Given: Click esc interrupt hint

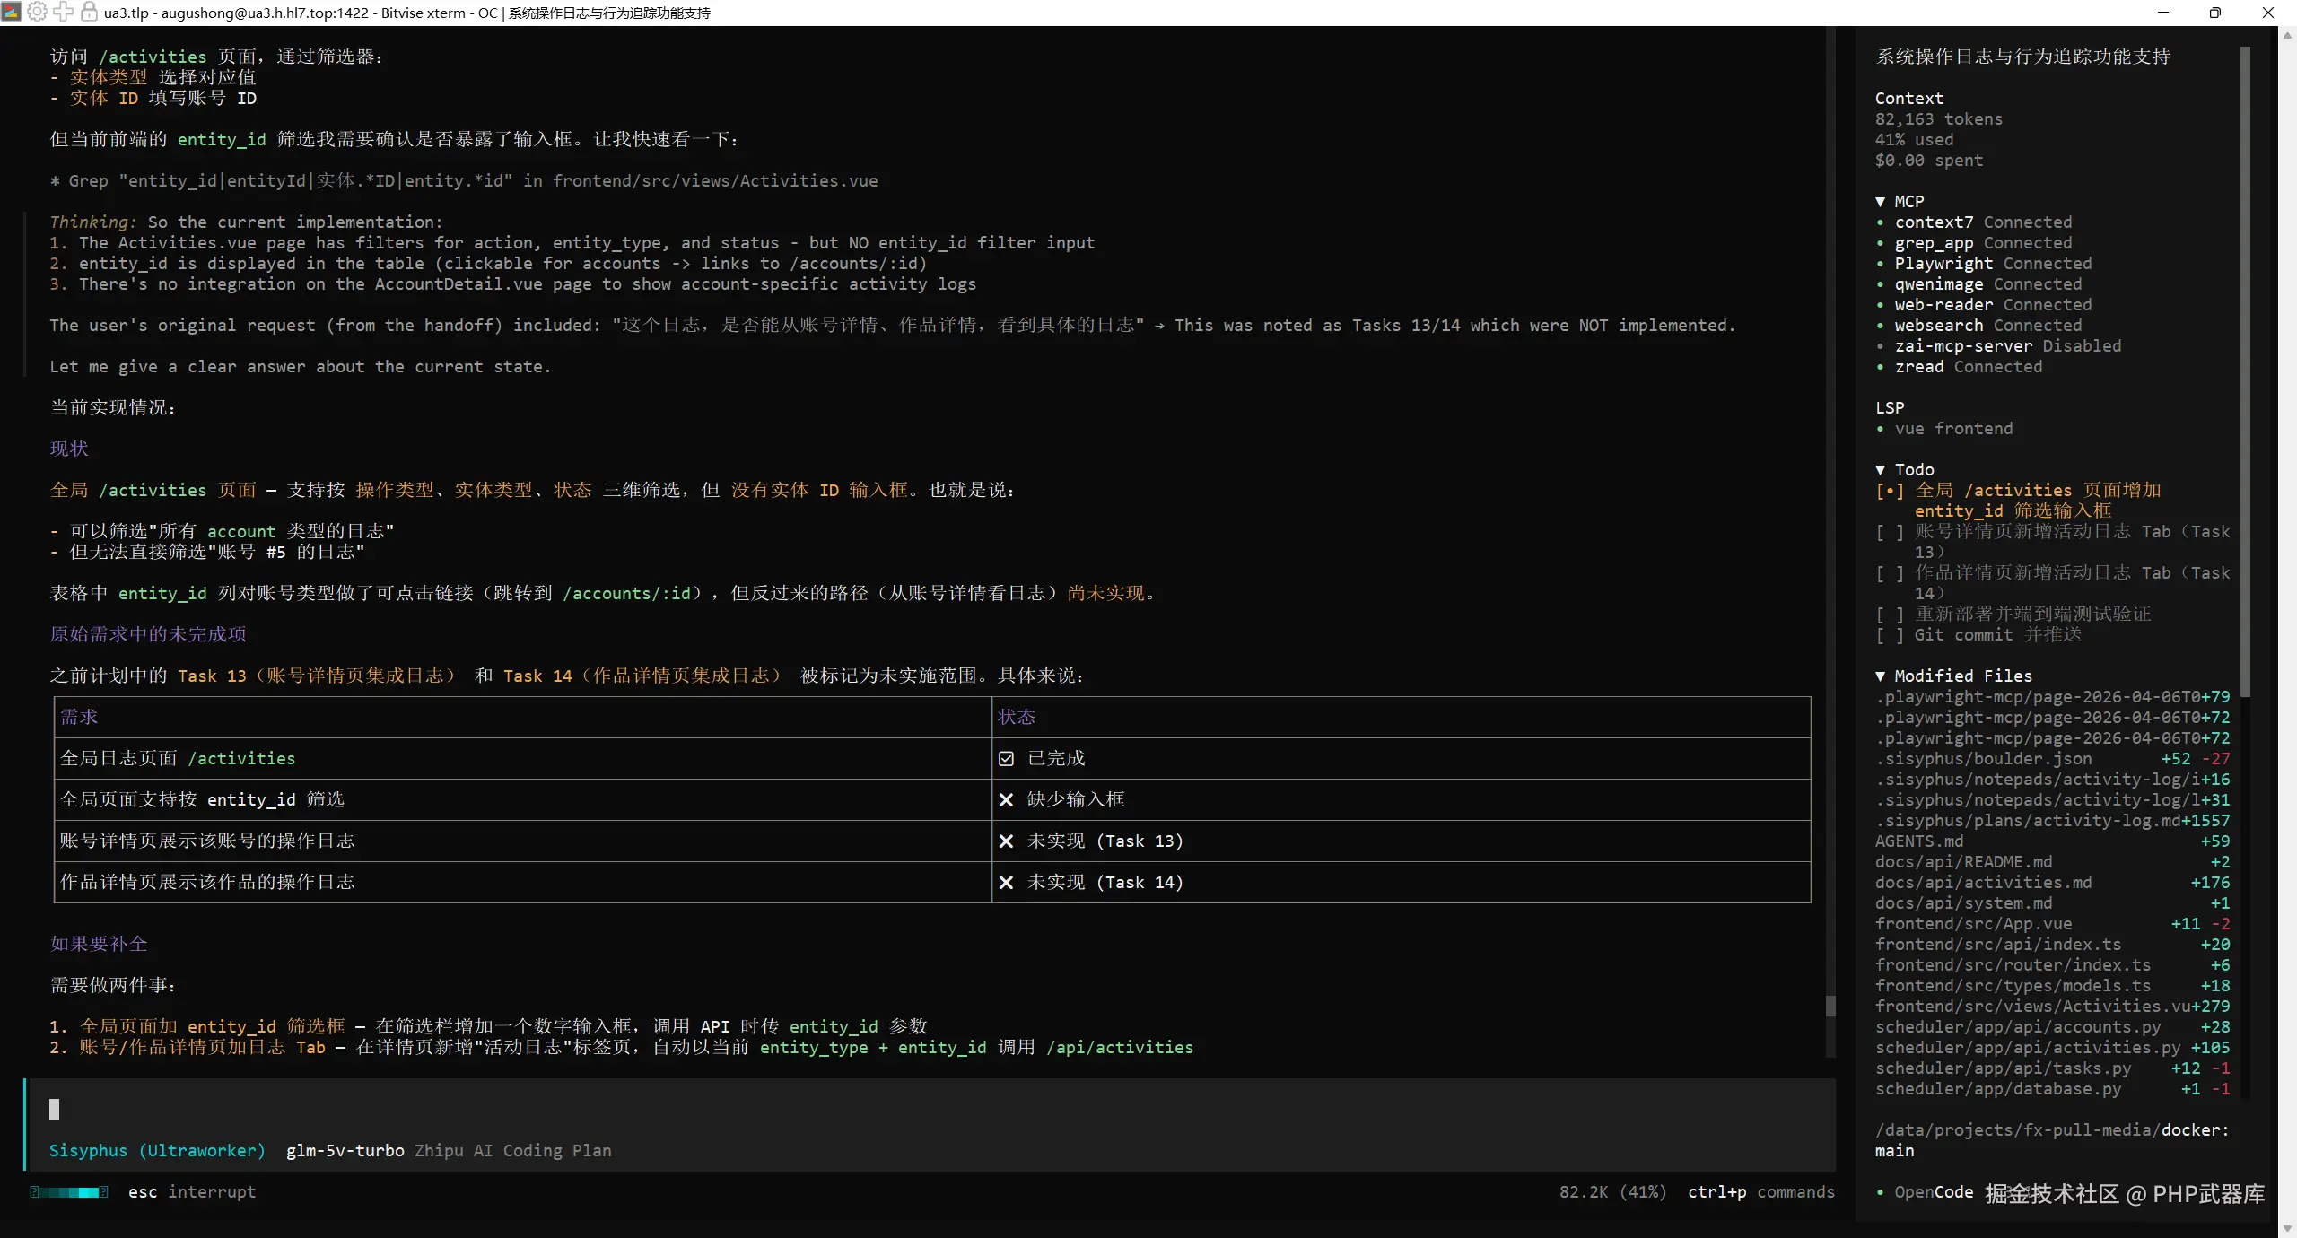Looking at the screenshot, I should 191,1192.
